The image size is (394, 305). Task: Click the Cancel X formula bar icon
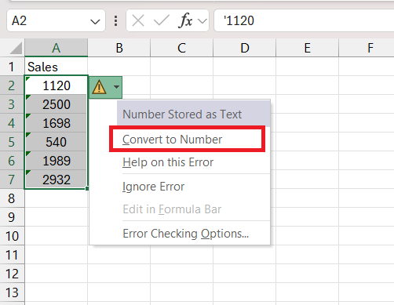coord(138,20)
